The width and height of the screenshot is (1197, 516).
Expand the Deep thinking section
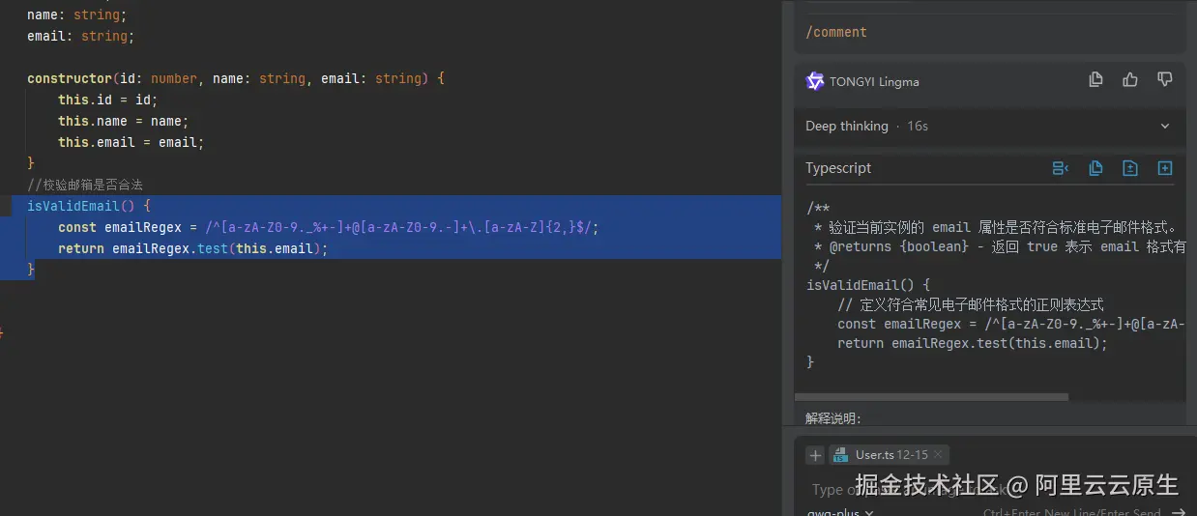(1165, 127)
